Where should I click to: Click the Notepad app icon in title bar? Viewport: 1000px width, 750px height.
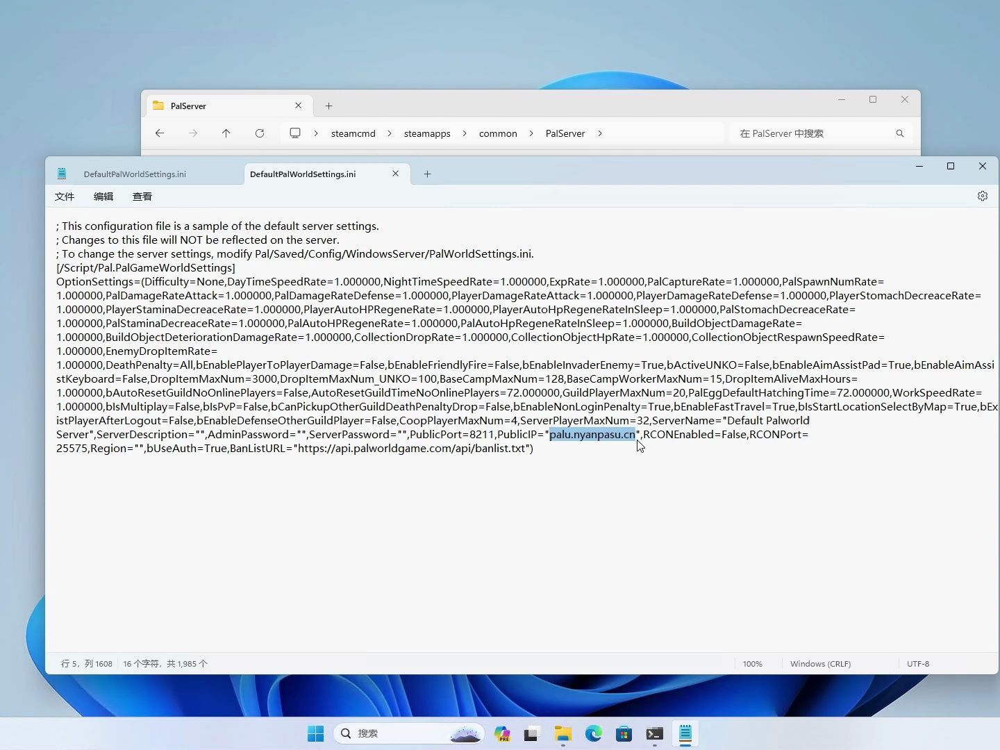[62, 174]
